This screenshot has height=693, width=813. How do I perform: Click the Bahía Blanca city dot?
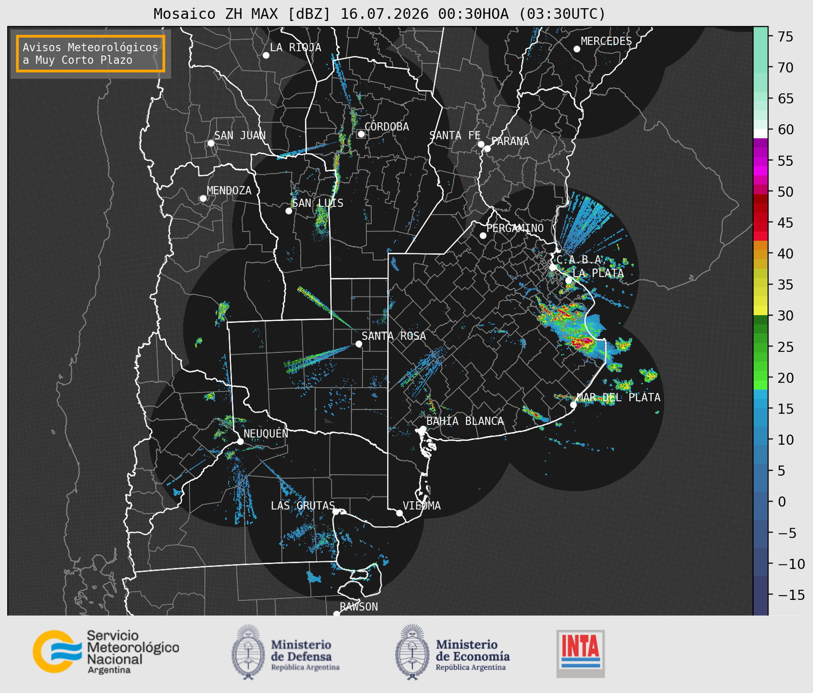click(x=423, y=429)
